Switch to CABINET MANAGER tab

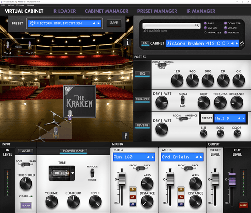click(x=106, y=11)
